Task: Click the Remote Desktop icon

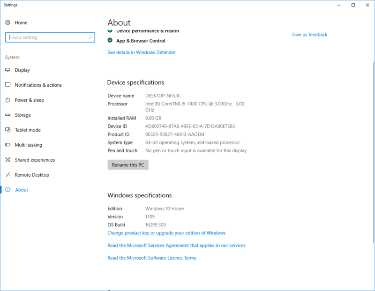Action: (8, 175)
